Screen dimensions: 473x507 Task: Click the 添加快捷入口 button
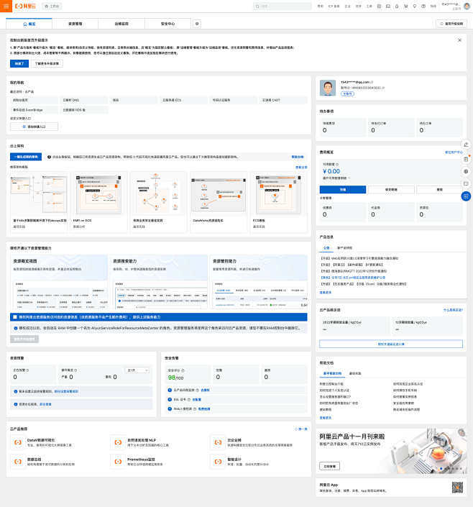tap(34, 127)
